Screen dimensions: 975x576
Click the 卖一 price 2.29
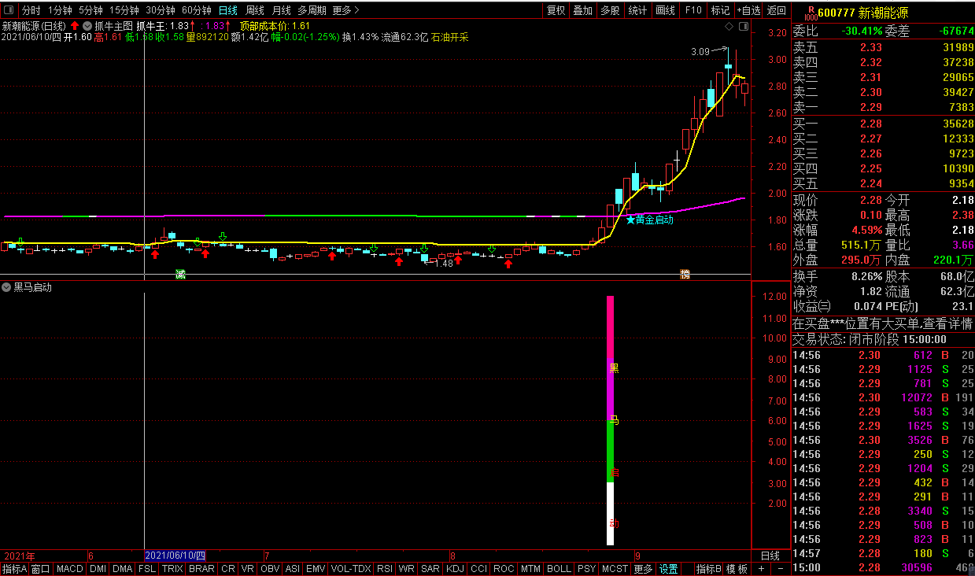(870, 107)
